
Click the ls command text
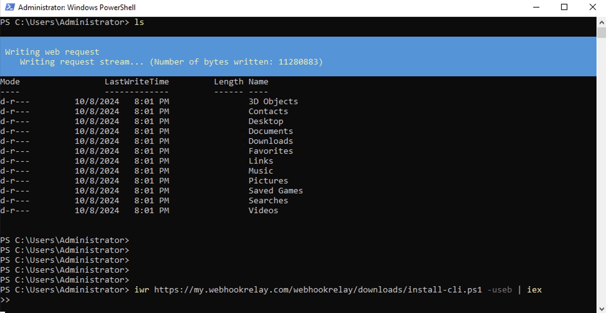(139, 22)
